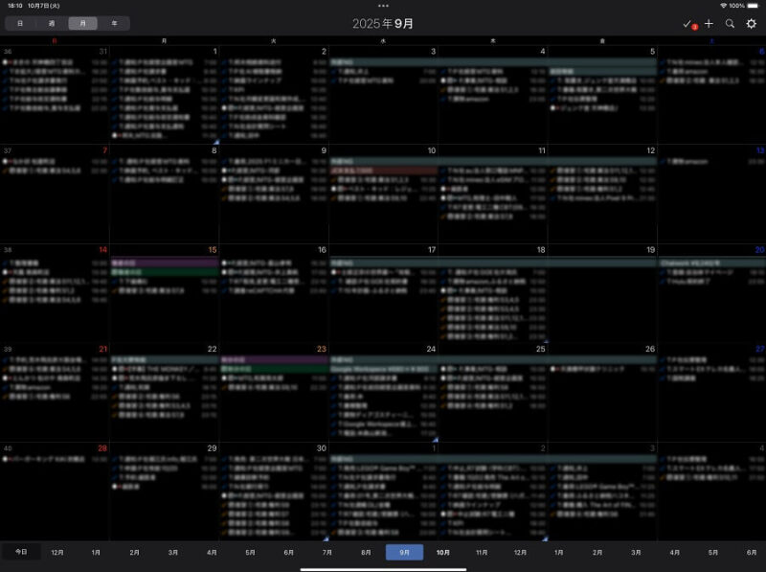Viewport: 766px width, 572px height.
Task: Open settings via the gear icon
Action: point(752,23)
